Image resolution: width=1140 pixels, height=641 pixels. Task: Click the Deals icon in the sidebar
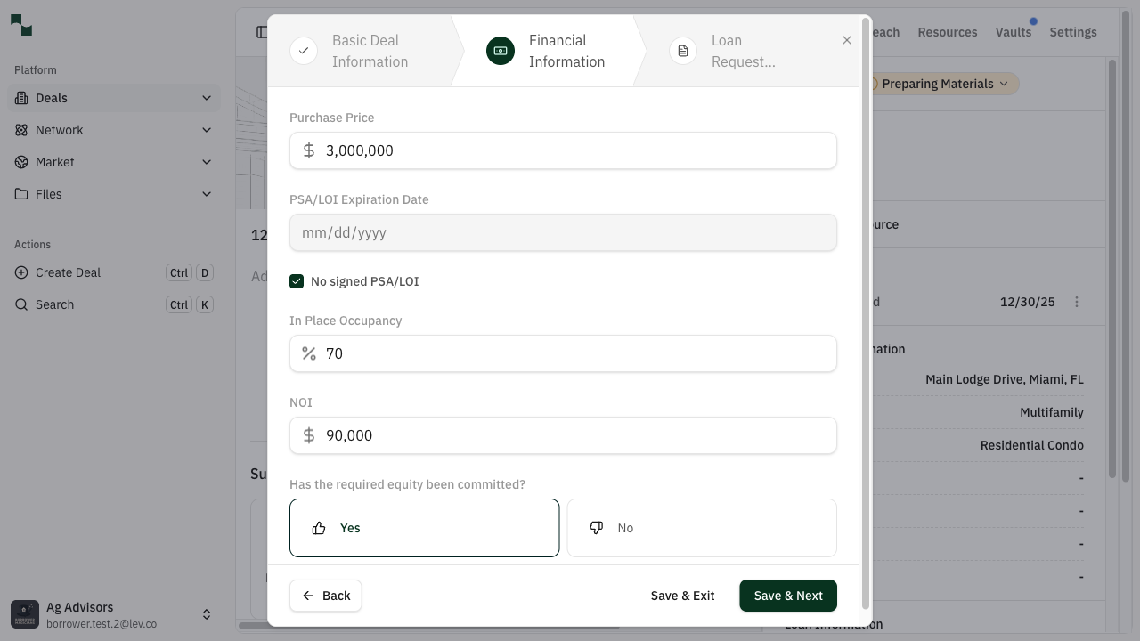click(x=20, y=98)
